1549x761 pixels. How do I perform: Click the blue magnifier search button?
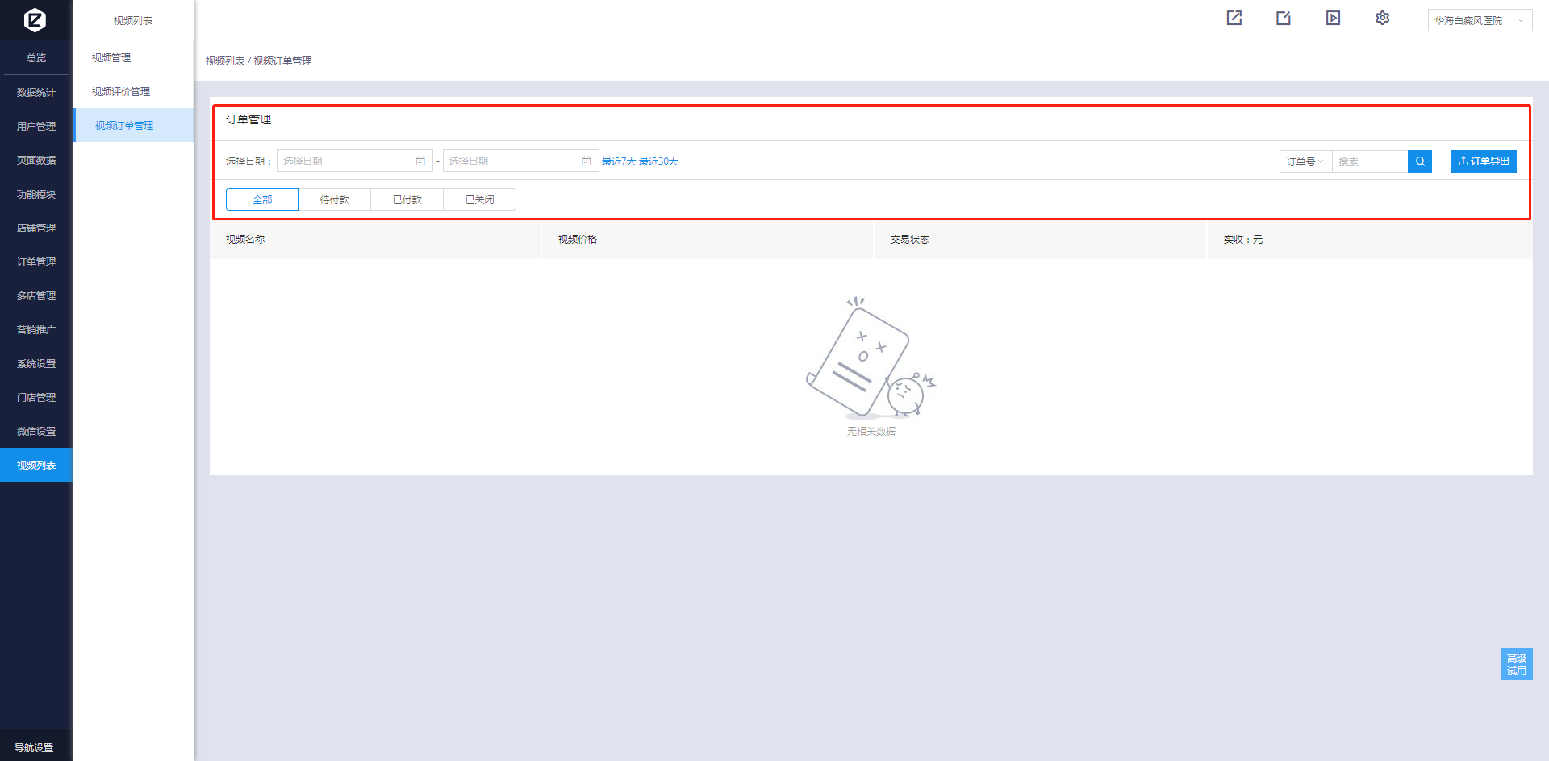1420,161
